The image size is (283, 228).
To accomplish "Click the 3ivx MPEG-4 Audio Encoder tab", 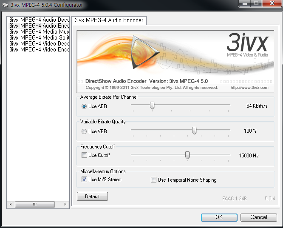I will pyautogui.click(x=109, y=20).
